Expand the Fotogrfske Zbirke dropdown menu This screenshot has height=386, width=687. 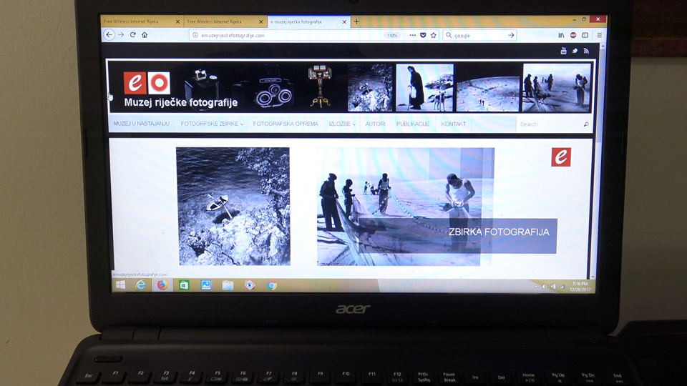(212, 124)
